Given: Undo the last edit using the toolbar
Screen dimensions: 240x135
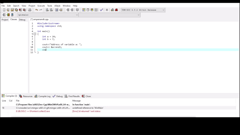Looking at the screenshot, I should coord(37,10).
